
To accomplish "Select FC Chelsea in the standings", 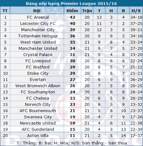I will 38,98.
